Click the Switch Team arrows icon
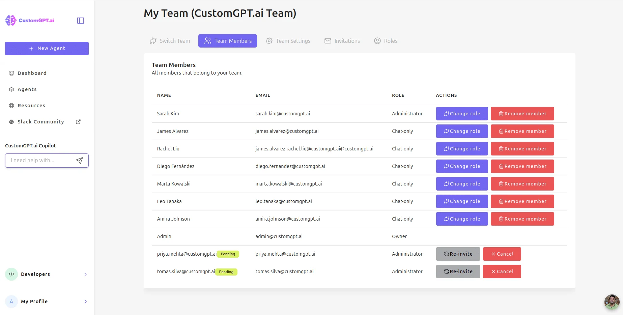Screen dimensions: 623x315 pos(153,41)
